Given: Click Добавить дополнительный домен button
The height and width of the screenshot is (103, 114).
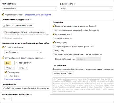Looking at the screenshot, I should coord(18,25).
